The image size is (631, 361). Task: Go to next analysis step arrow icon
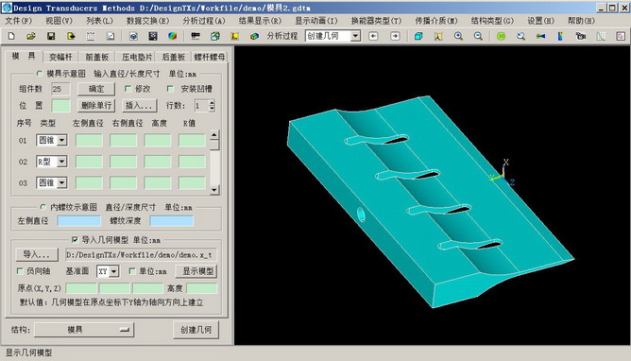(395, 36)
